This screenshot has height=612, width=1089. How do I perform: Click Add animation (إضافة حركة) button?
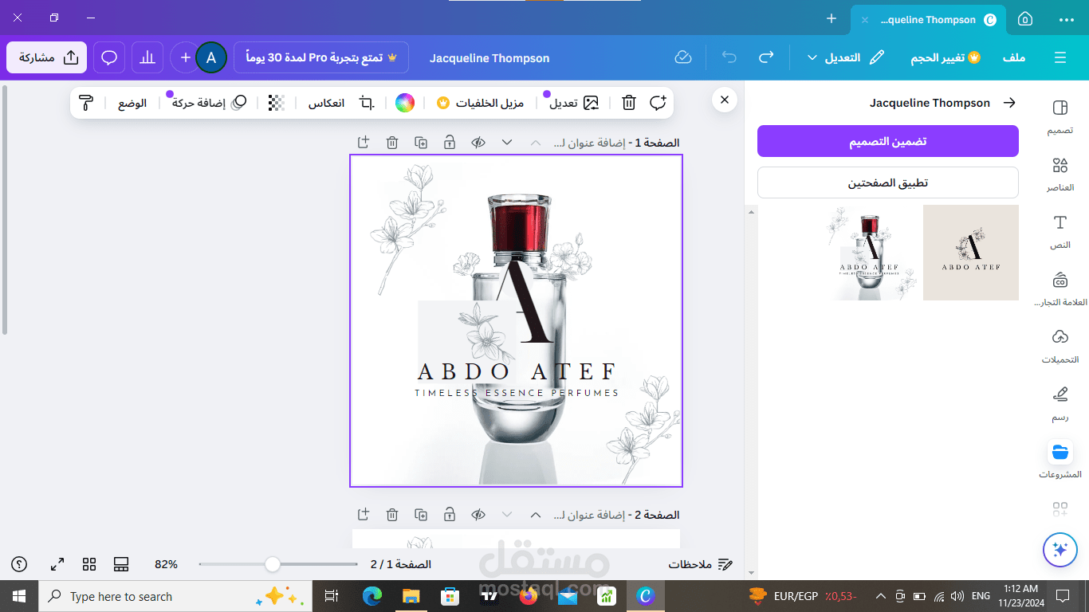(209, 103)
